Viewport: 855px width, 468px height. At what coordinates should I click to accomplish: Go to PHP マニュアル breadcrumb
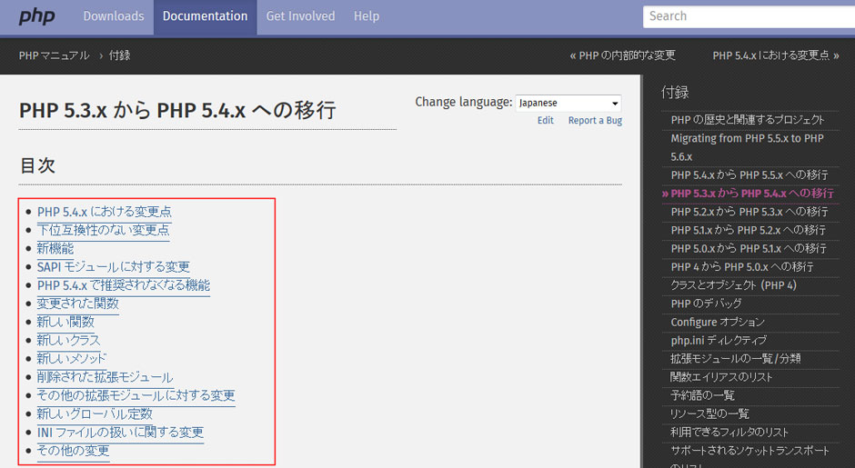54,55
